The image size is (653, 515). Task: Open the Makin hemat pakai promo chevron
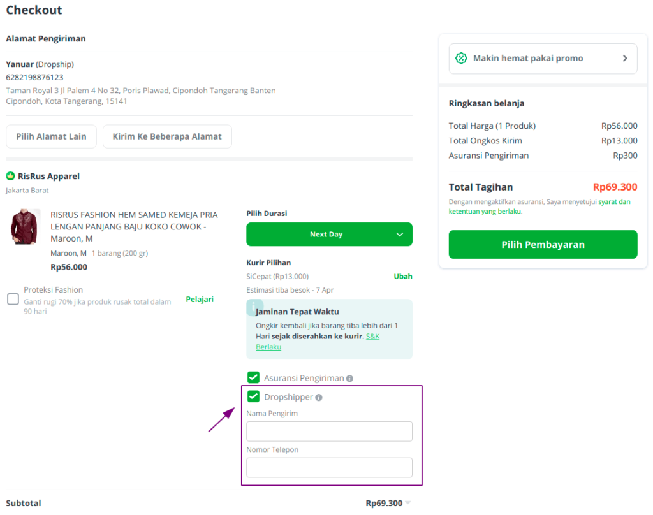[625, 58]
